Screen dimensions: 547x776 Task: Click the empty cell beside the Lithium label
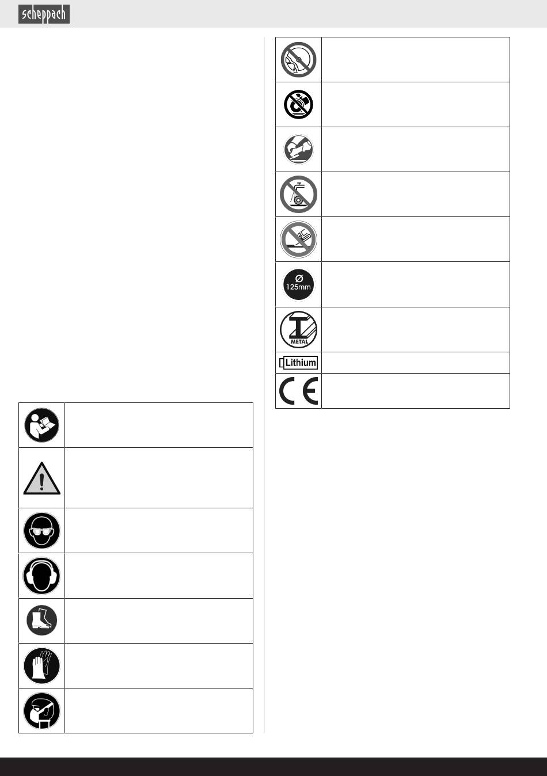[x=415, y=363]
